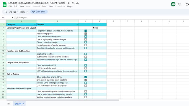Click the move to folder icon

click(73, 3)
